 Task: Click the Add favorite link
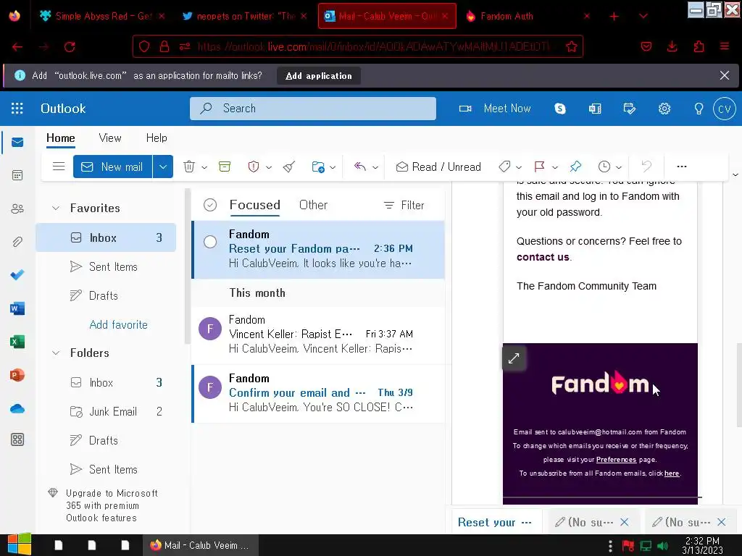click(118, 325)
